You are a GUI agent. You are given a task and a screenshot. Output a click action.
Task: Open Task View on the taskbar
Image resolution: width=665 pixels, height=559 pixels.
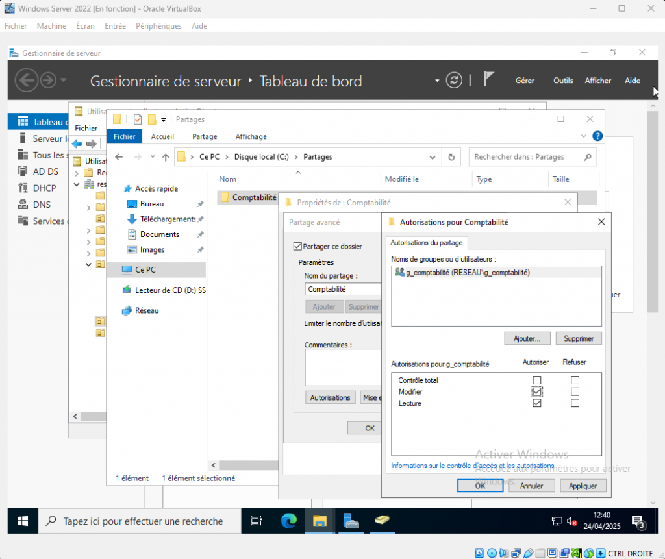pyautogui.click(x=257, y=521)
